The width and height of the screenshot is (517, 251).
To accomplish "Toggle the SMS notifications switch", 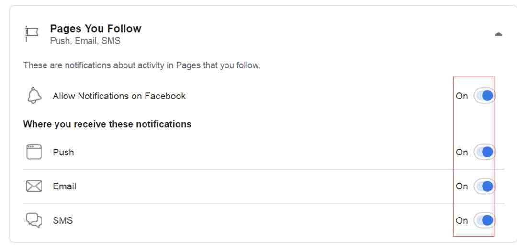I will point(484,220).
